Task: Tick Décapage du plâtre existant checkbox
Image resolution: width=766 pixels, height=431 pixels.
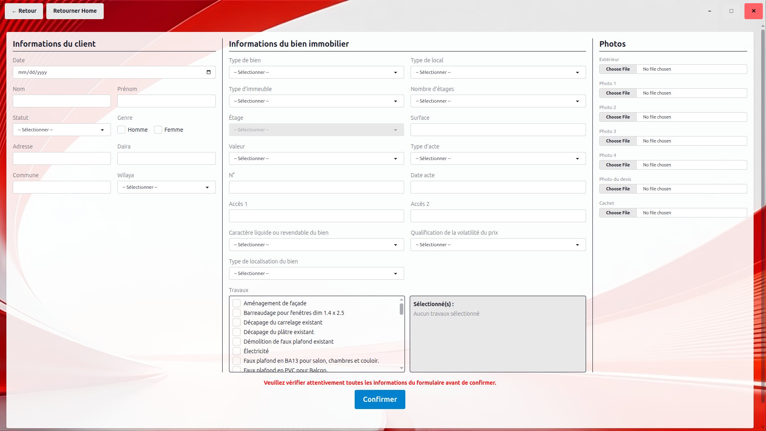Action: tap(237, 332)
